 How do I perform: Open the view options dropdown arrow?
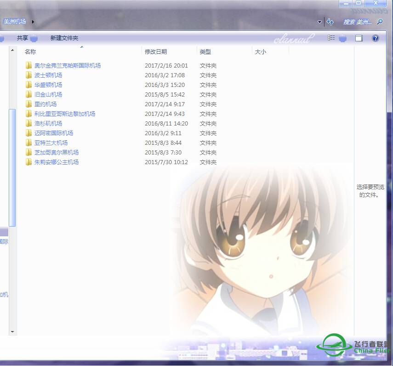(x=343, y=38)
